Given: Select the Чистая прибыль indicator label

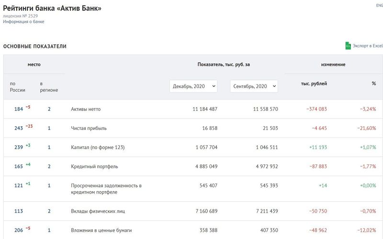Looking at the screenshot, I should 89,128.
